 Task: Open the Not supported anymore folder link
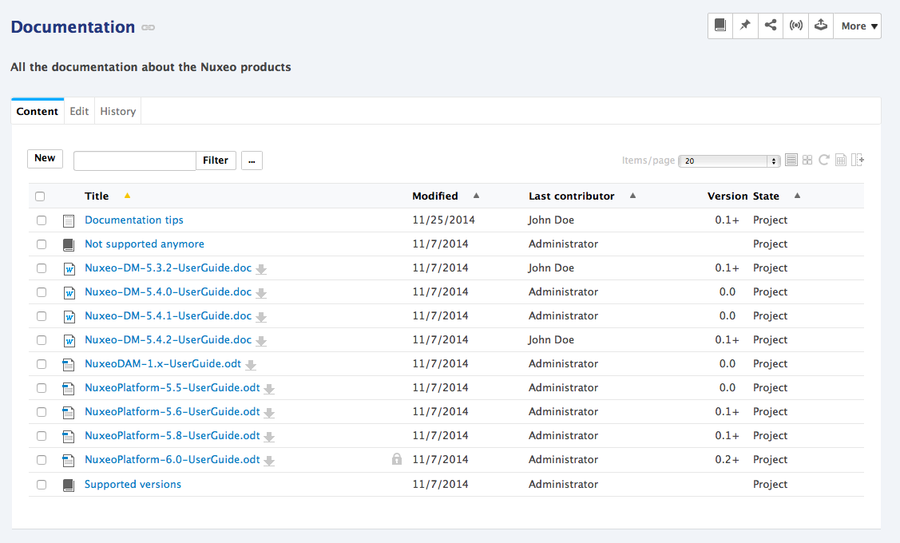click(145, 244)
